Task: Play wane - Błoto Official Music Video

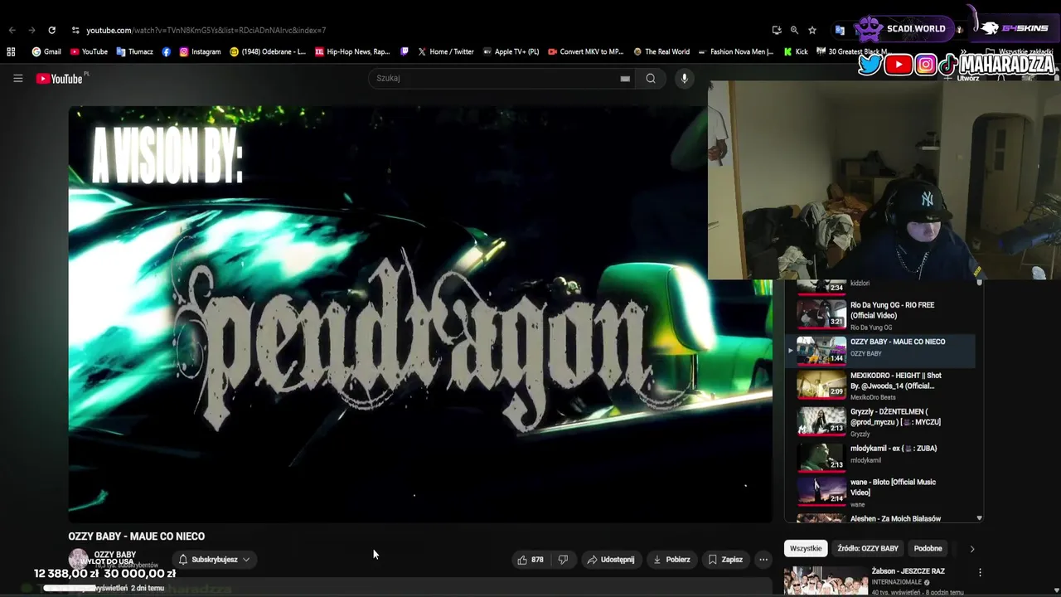Action: pyautogui.click(x=882, y=493)
